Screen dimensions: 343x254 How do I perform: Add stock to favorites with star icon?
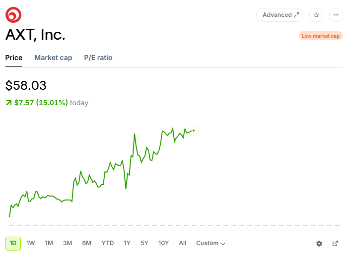coord(316,15)
